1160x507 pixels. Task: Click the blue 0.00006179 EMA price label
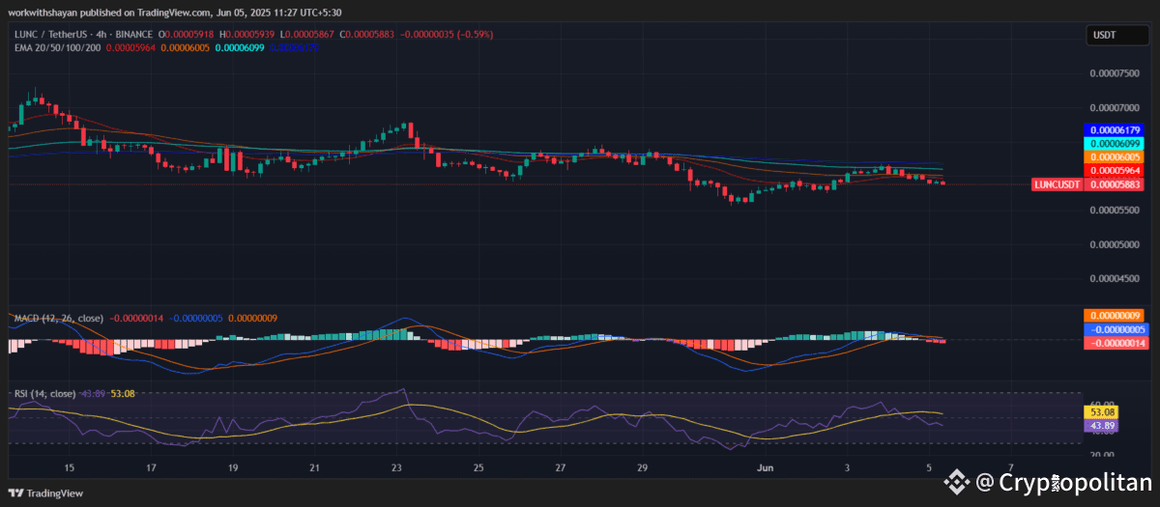pos(1115,129)
